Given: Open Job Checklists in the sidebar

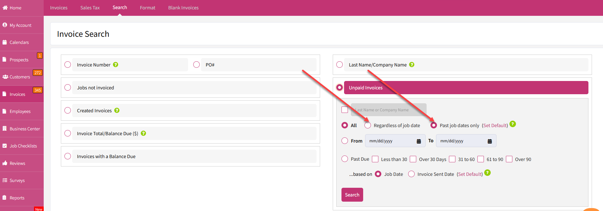Looking at the screenshot, I should (x=22, y=146).
